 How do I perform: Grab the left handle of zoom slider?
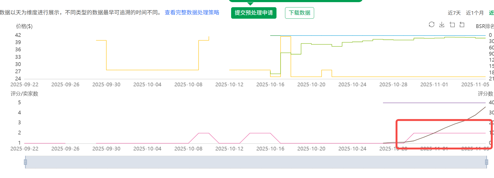click(x=25, y=162)
